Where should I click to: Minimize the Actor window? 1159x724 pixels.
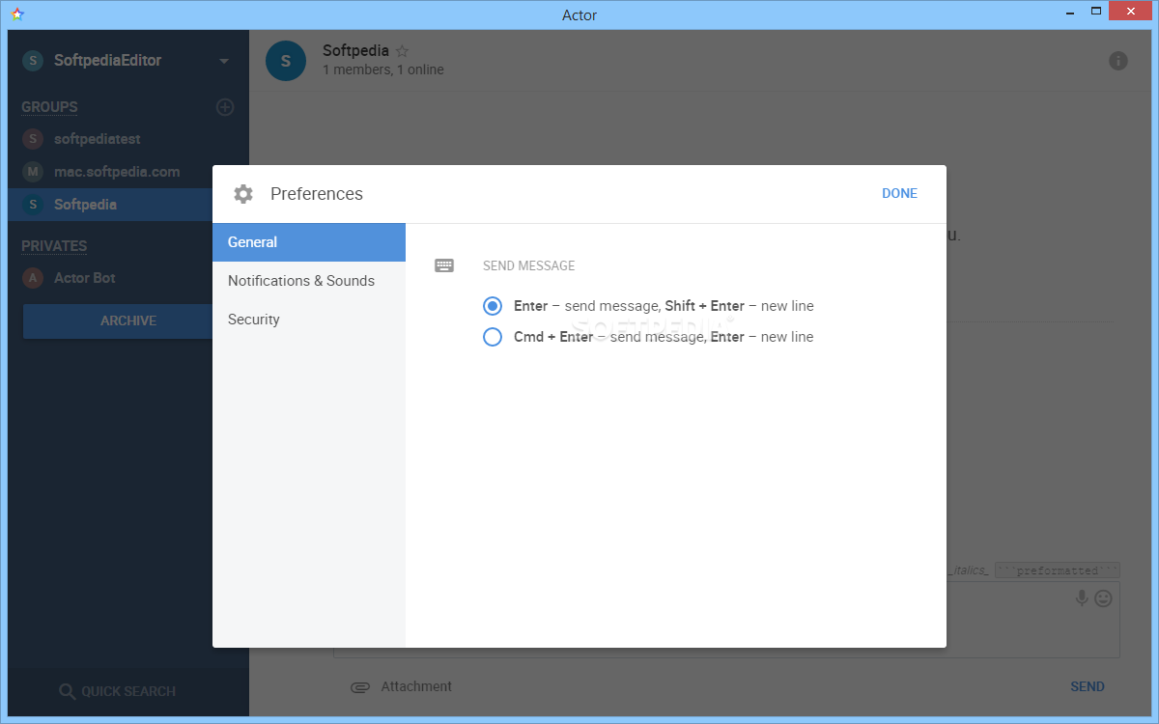pyautogui.click(x=1069, y=12)
